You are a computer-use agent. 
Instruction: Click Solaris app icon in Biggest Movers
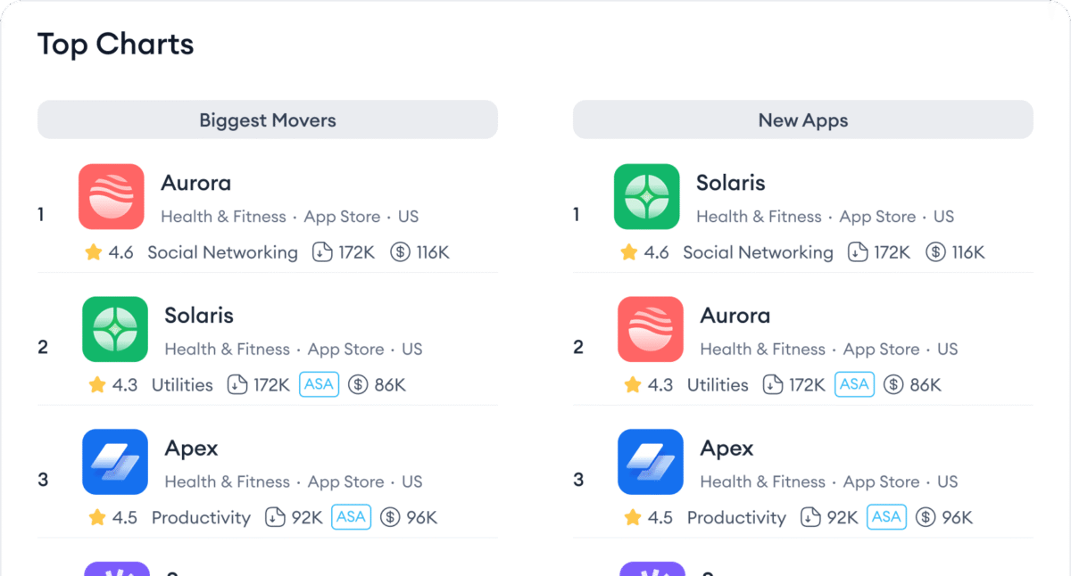(x=115, y=329)
